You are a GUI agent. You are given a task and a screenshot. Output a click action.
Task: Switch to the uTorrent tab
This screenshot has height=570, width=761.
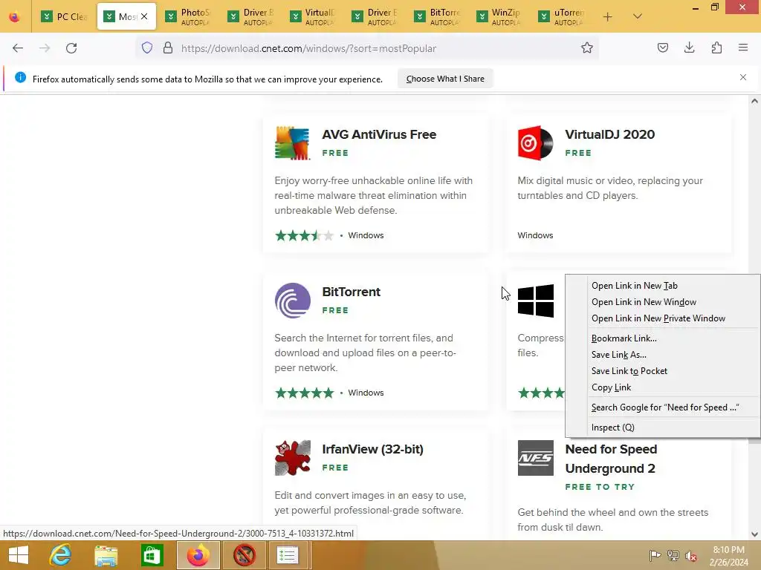(561, 17)
